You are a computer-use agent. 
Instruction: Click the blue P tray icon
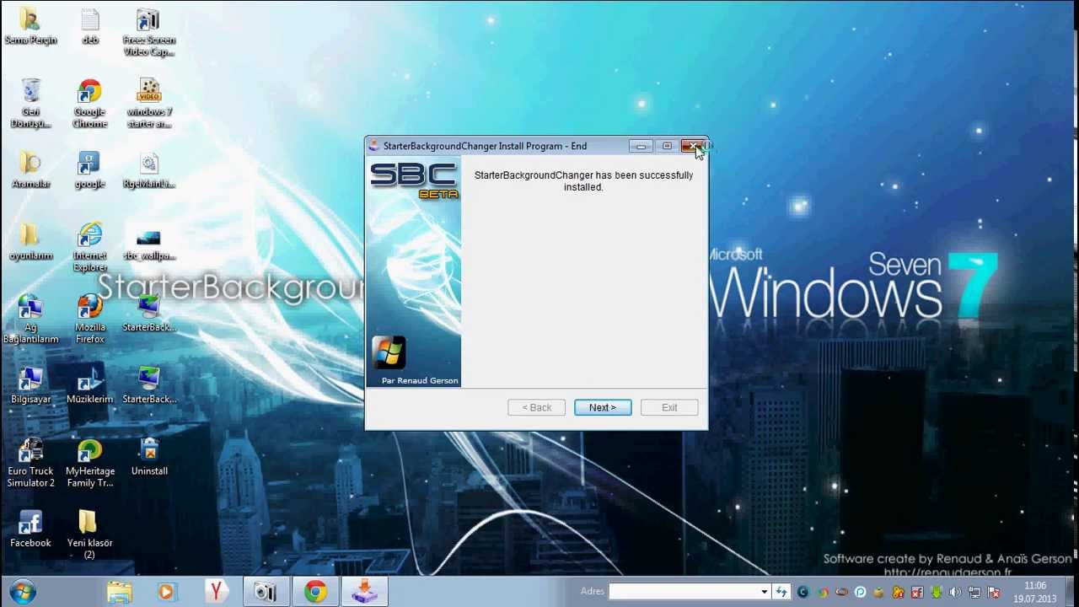click(x=861, y=593)
